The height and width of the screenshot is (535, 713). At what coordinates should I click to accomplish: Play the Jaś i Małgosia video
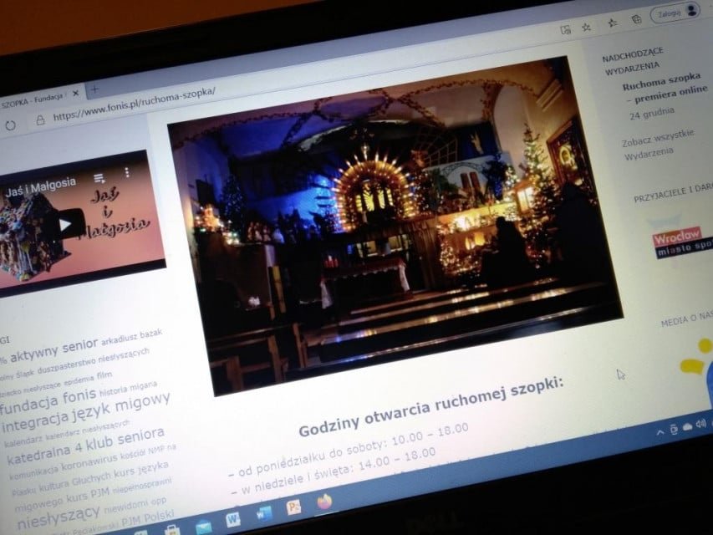point(65,225)
